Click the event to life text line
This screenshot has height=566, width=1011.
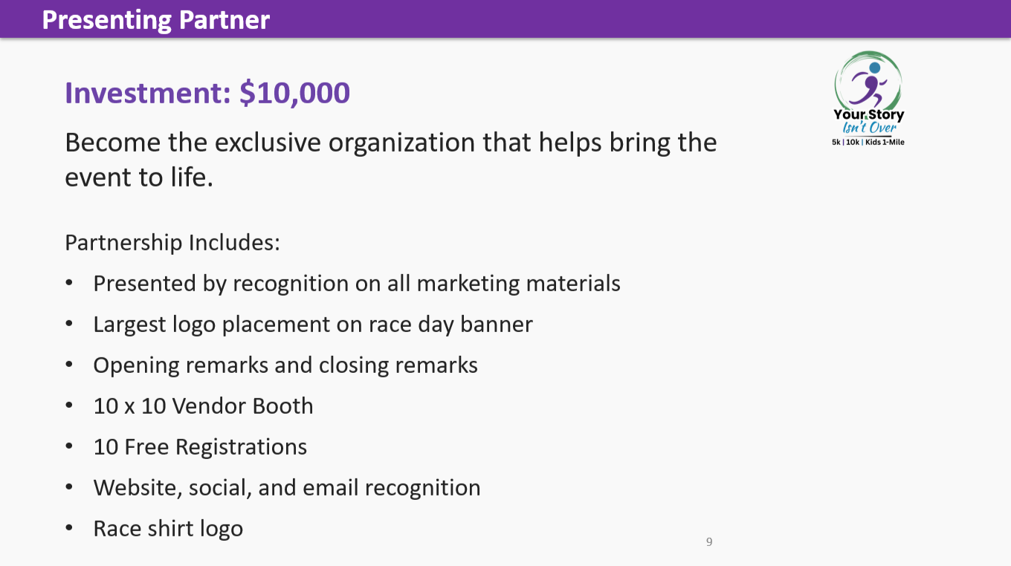click(139, 178)
